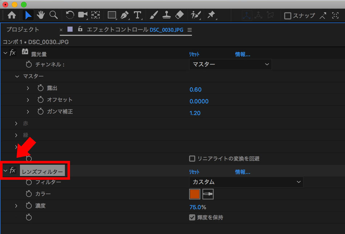
Task: Toggle stopwatch for オフセット property
Action: pos(40,100)
